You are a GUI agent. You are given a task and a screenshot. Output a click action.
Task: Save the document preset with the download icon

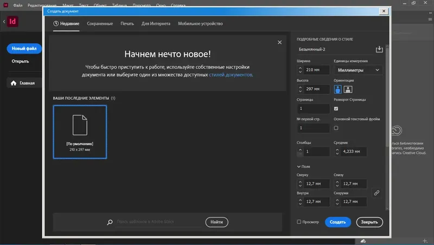pyautogui.click(x=379, y=49)
